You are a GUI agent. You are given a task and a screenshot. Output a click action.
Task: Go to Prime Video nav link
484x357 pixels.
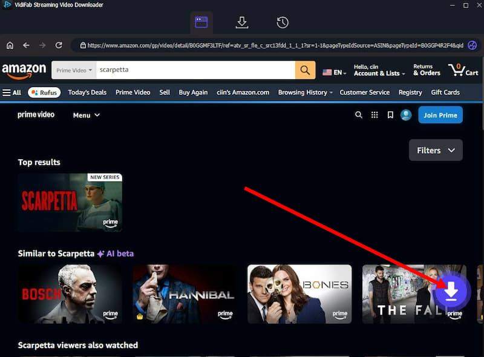pos(132,93)
